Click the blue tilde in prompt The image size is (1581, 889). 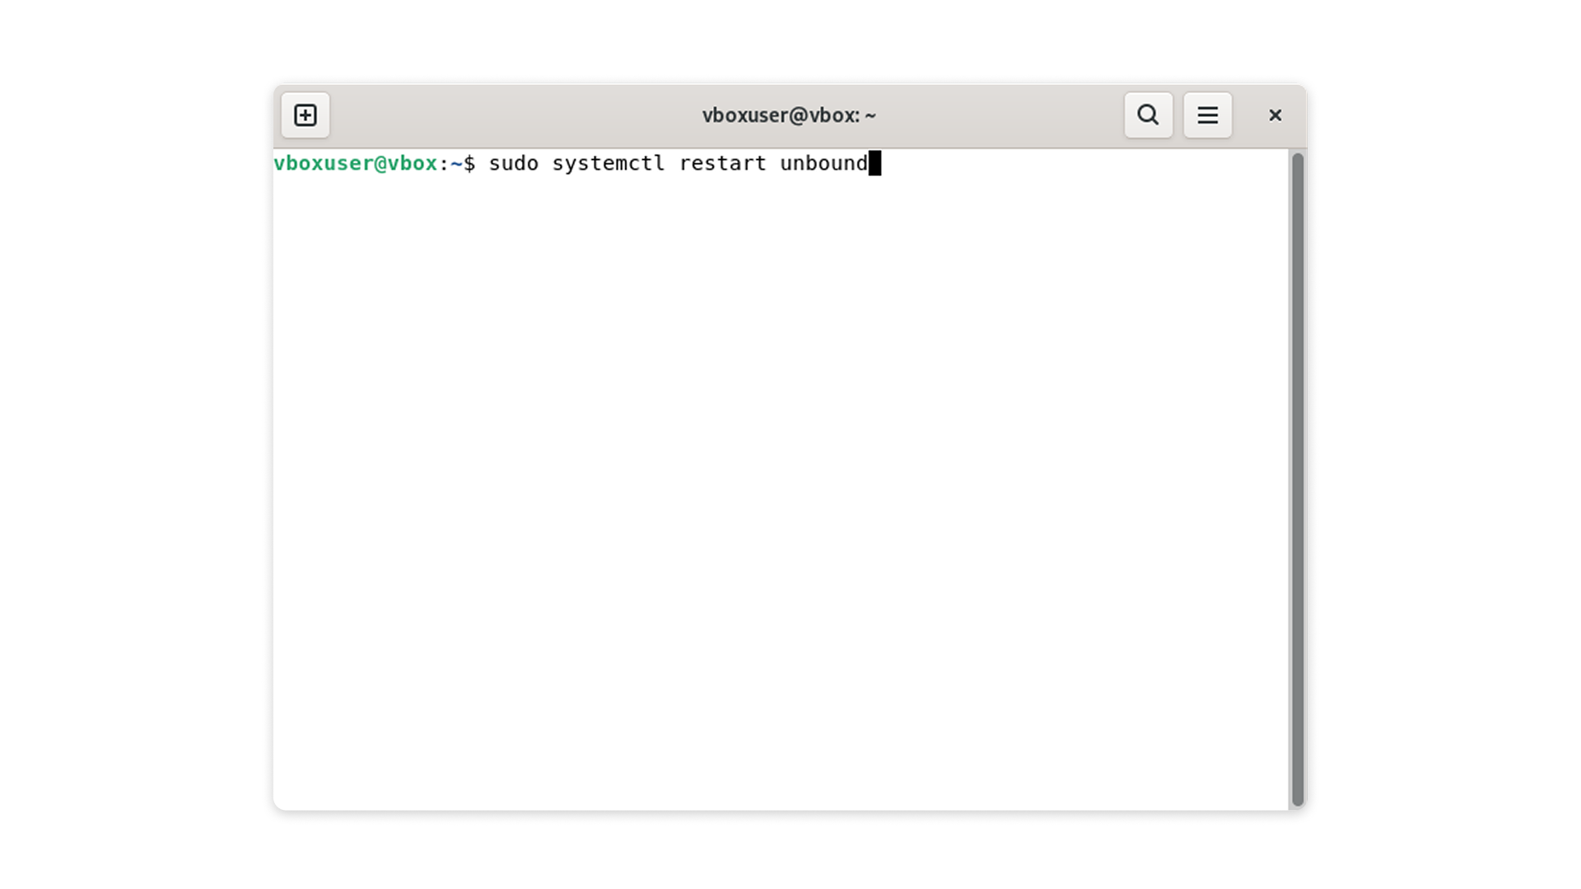tap(456, 163)
